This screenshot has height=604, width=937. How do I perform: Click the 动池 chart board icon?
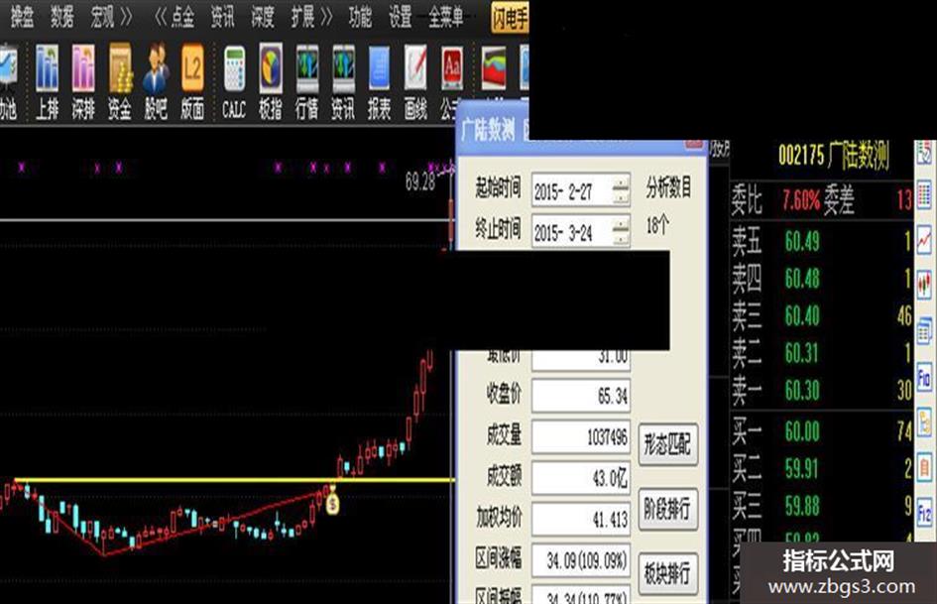[x=8, y=82]
